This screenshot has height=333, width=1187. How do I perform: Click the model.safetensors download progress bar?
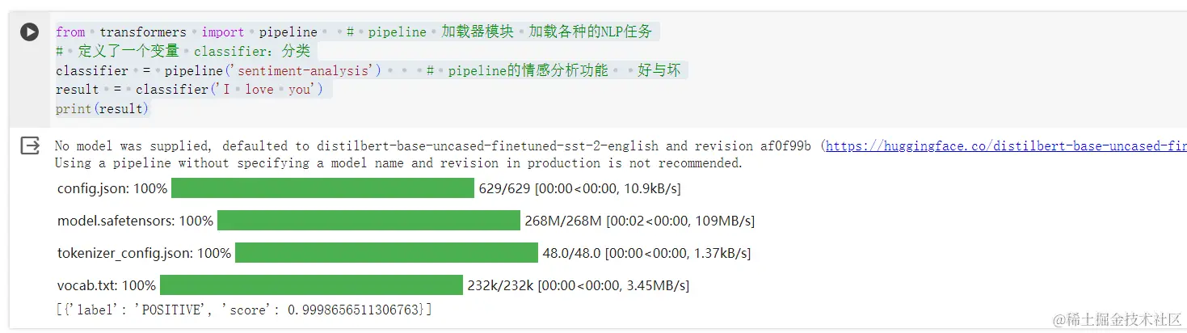click(368, 221)
